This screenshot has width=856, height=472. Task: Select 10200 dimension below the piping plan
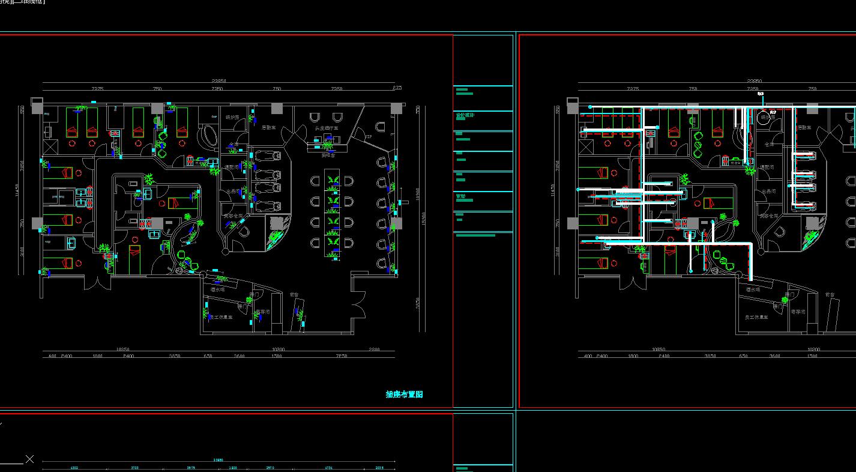814,349
